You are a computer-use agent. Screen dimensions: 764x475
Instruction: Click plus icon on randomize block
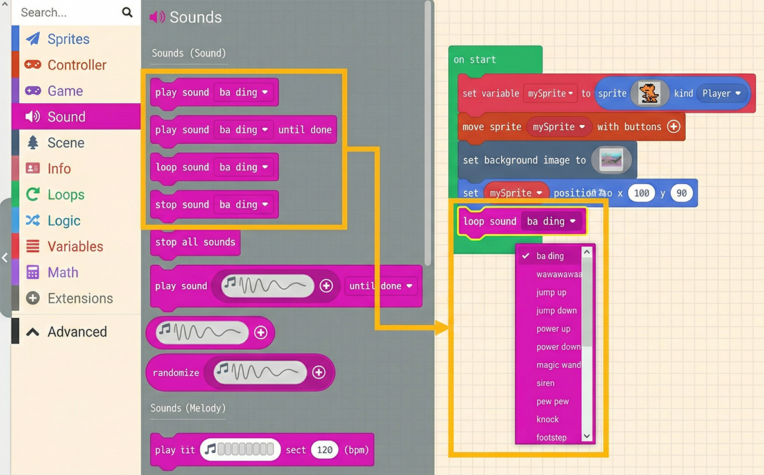[318, 372]
